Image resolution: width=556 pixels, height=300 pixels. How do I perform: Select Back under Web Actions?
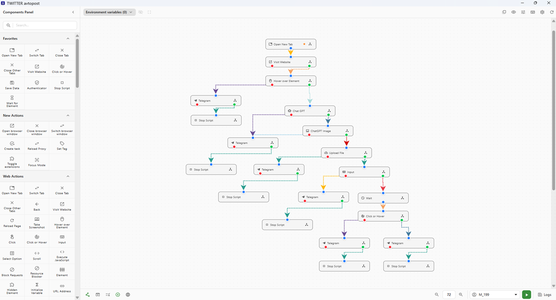coord(37,206)
